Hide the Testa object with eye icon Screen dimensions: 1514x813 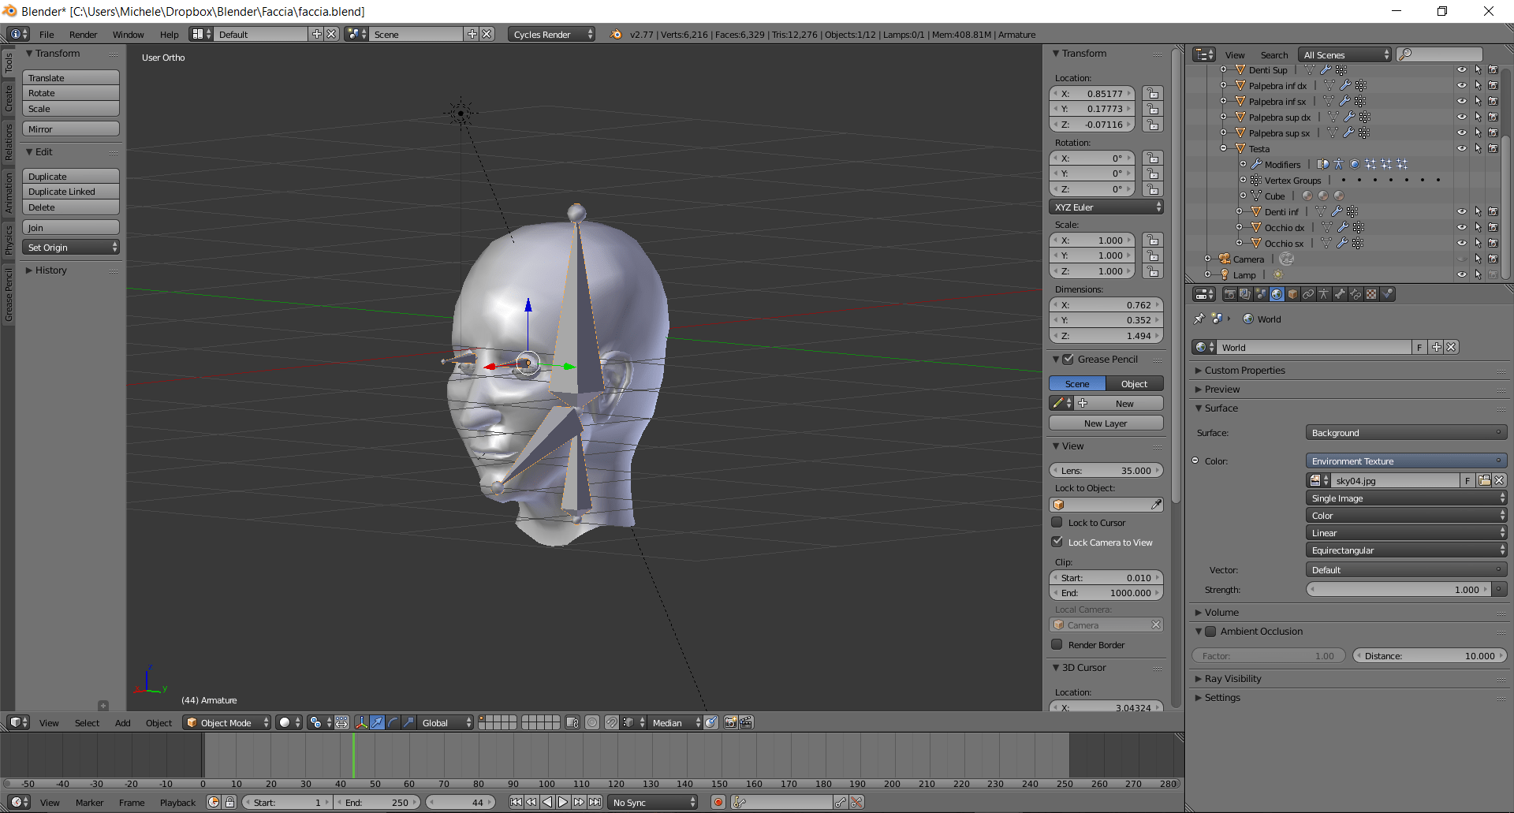(1462, 148)
